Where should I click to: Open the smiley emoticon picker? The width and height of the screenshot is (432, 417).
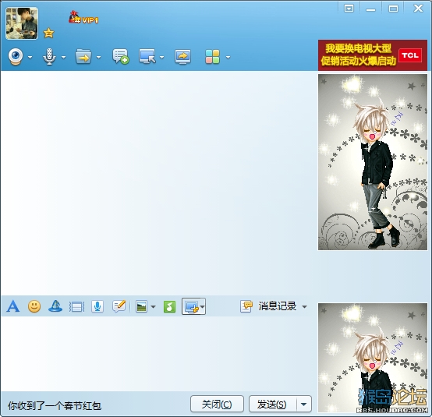[x=34, y=306]
